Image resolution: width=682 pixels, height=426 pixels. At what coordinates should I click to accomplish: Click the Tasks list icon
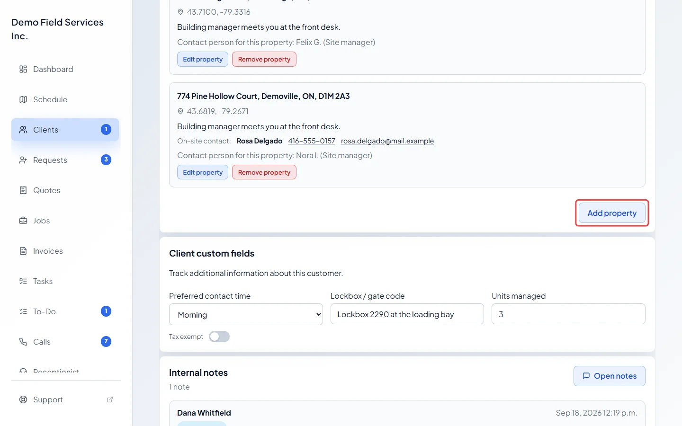pyautogui.click(x=23, y=281)
